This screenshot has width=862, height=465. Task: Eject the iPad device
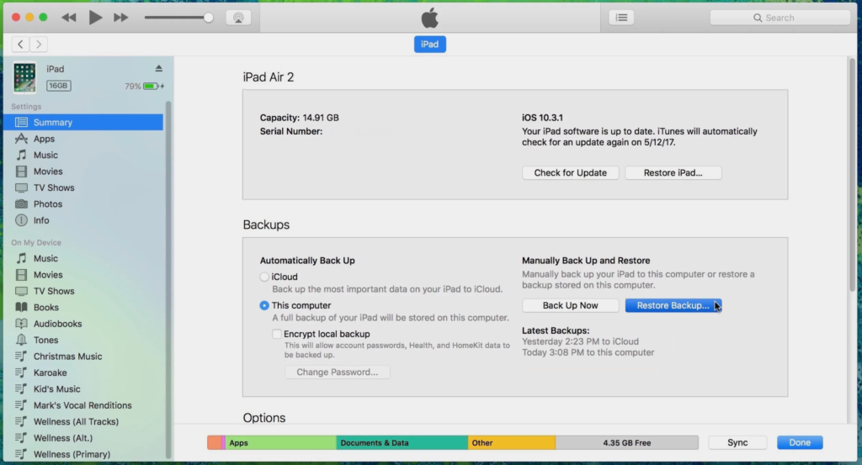coord(159,69)
